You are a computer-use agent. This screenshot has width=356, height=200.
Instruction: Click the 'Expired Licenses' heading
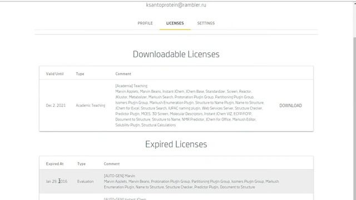176,144
